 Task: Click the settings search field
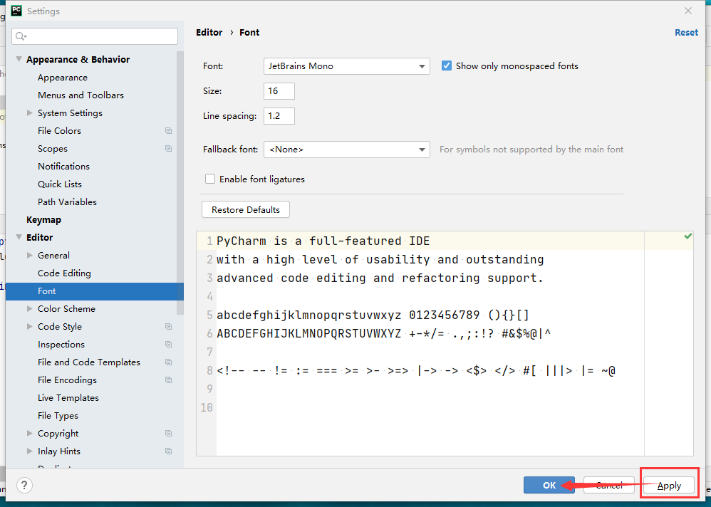95,36
